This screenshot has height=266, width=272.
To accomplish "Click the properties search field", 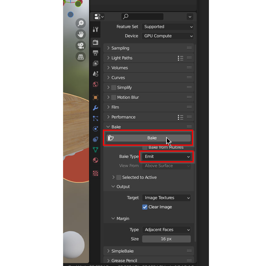I will (142, 16).
